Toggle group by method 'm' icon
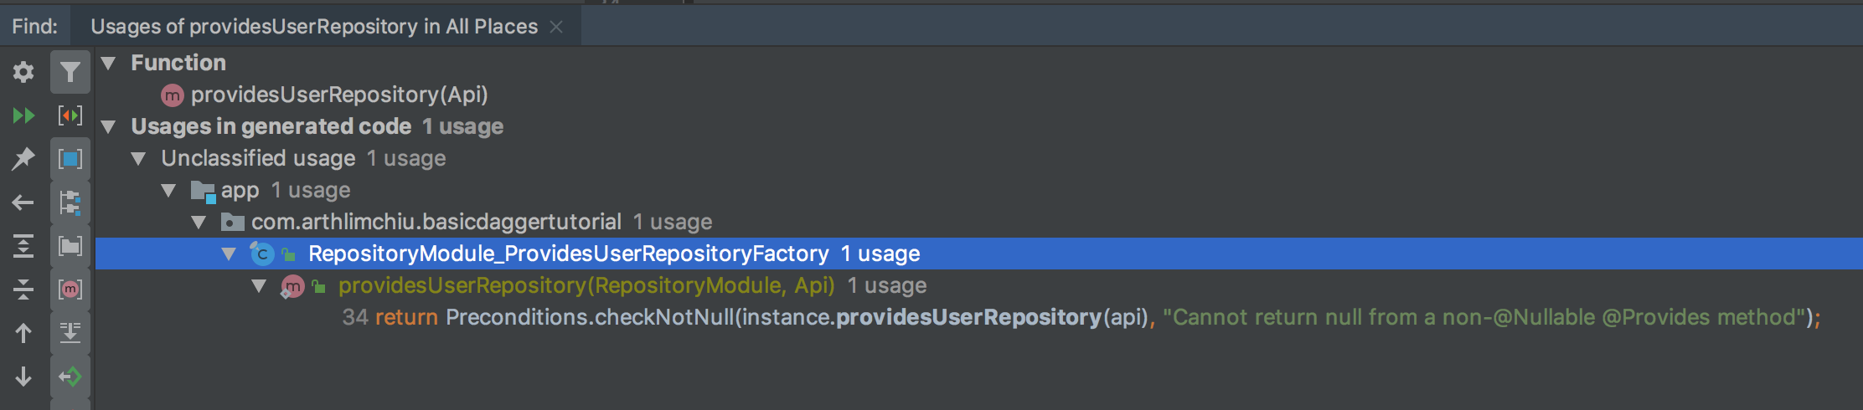Image resolution: width=1863 pixels, height=410 pixels. (70, 290)
